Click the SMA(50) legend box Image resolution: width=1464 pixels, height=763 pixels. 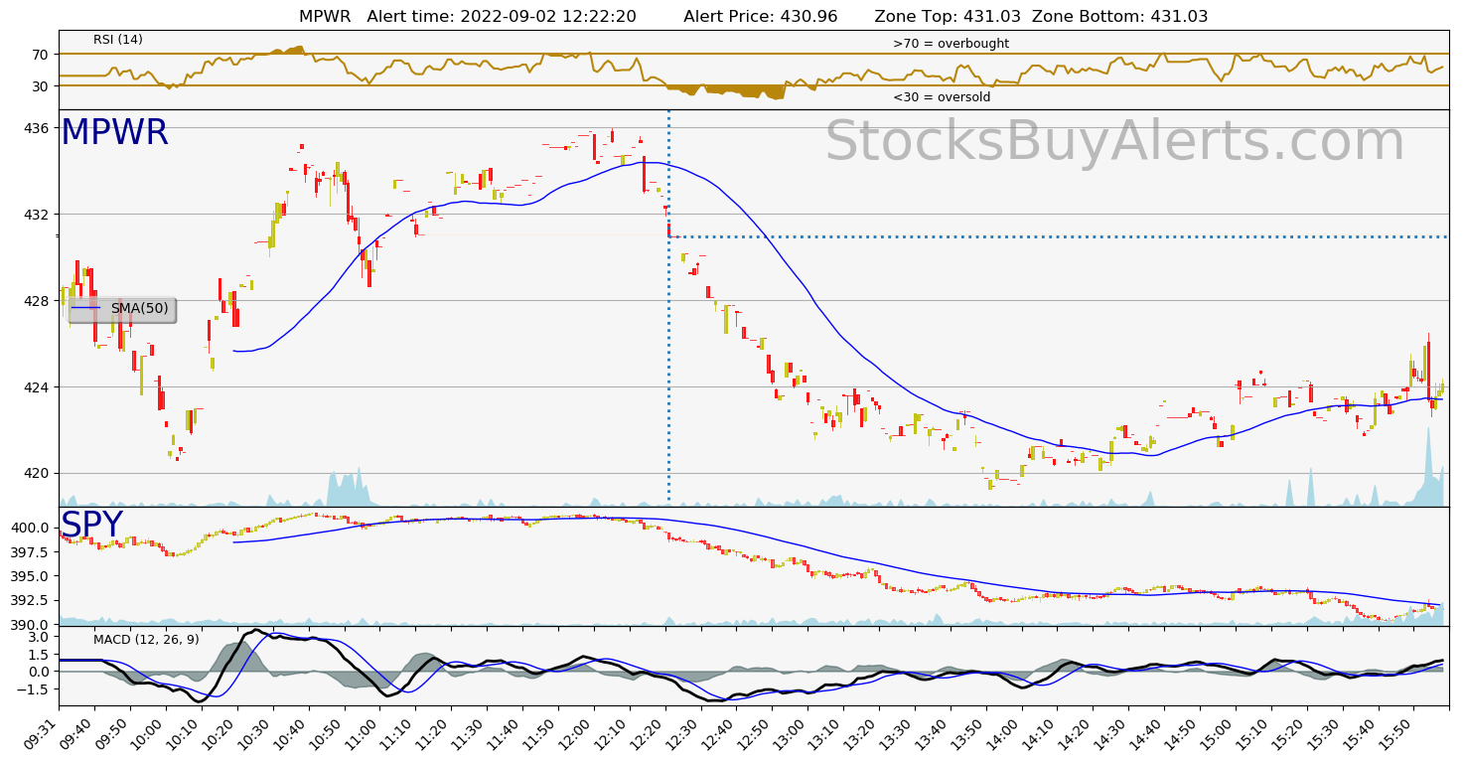tap(121, 309)
